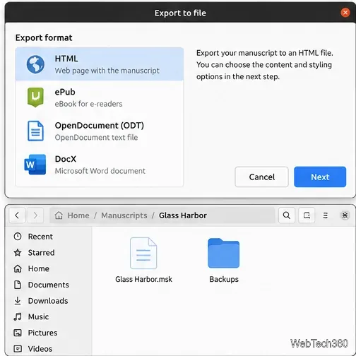Click the asterisk-shaped icon in file manager header
The width and height of the screenshot is (356, 356).
tap(345, 215)
